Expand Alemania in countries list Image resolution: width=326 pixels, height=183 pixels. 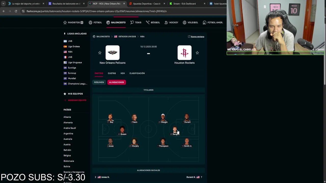(68, 123)
